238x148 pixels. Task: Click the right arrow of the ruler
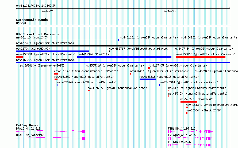point(230,9)
